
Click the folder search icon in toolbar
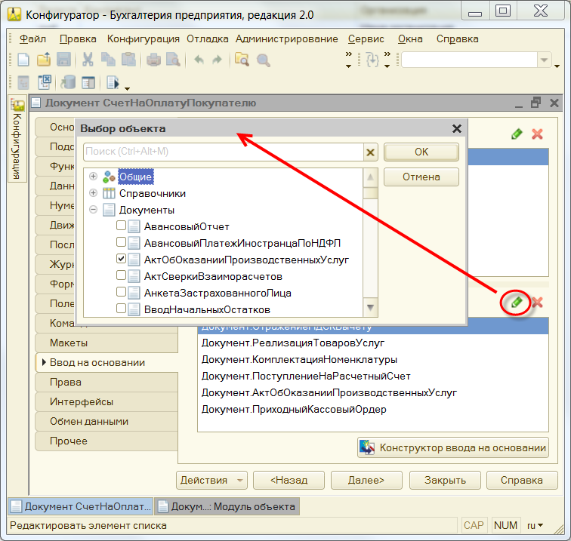click(242, 60)
